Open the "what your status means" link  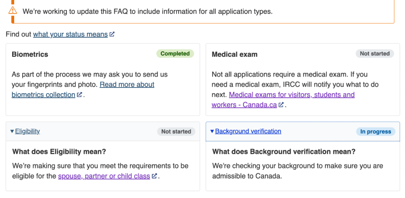(70, 34)
